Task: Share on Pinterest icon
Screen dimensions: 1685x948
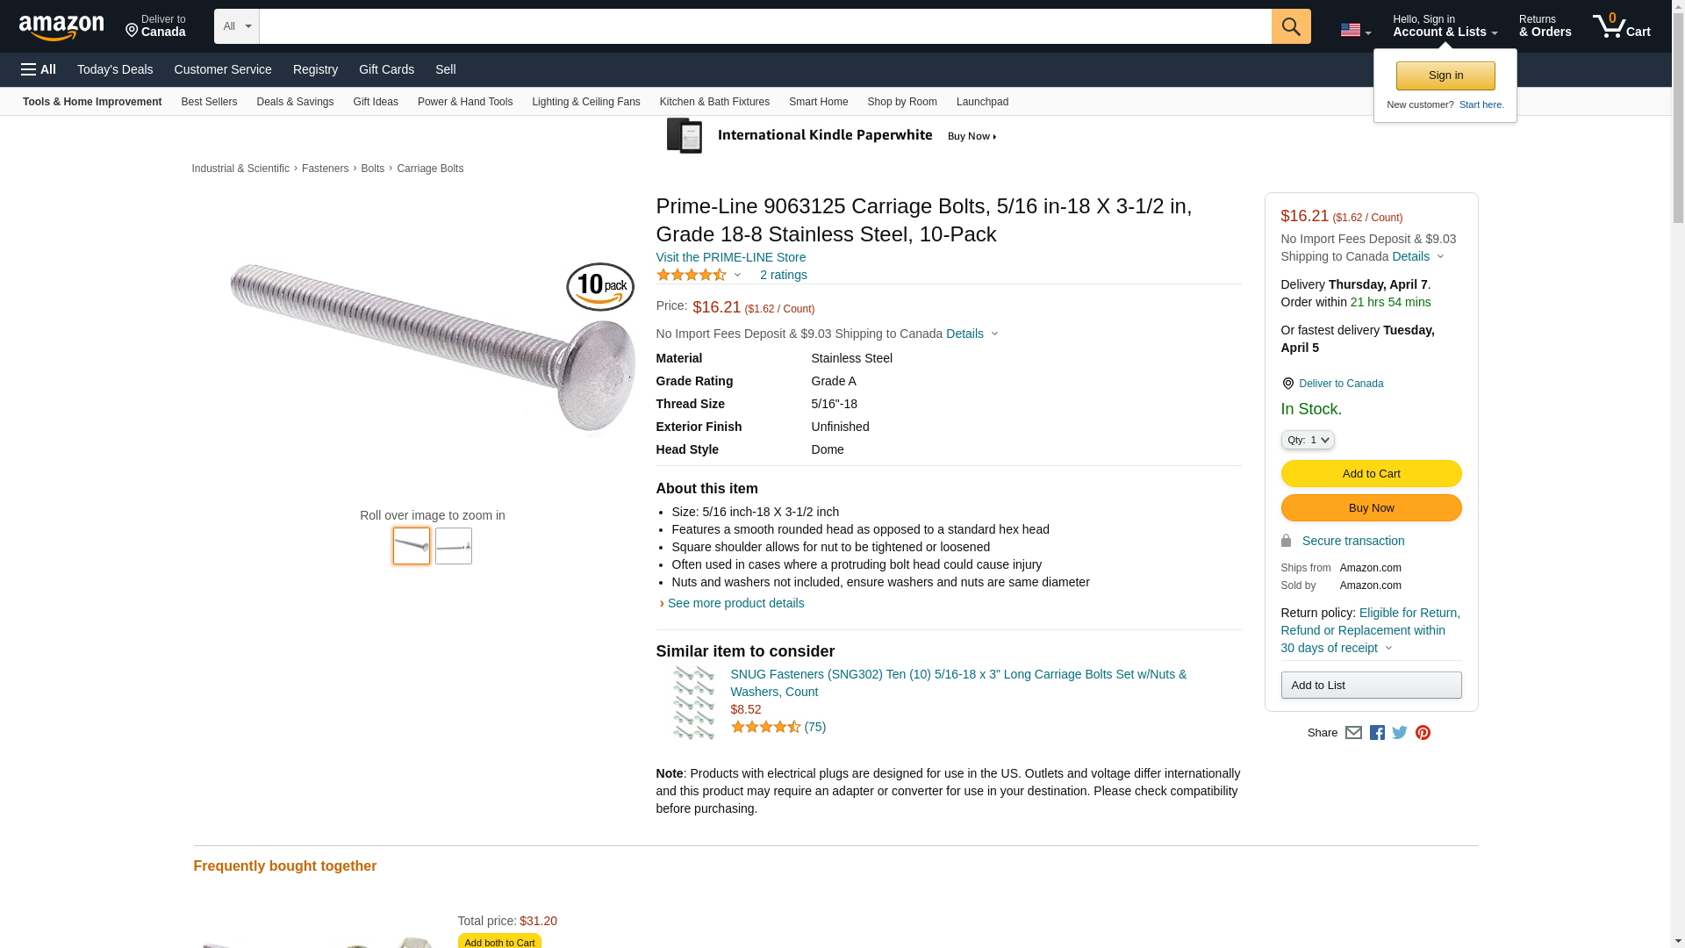Action: tap(1423, 733)
